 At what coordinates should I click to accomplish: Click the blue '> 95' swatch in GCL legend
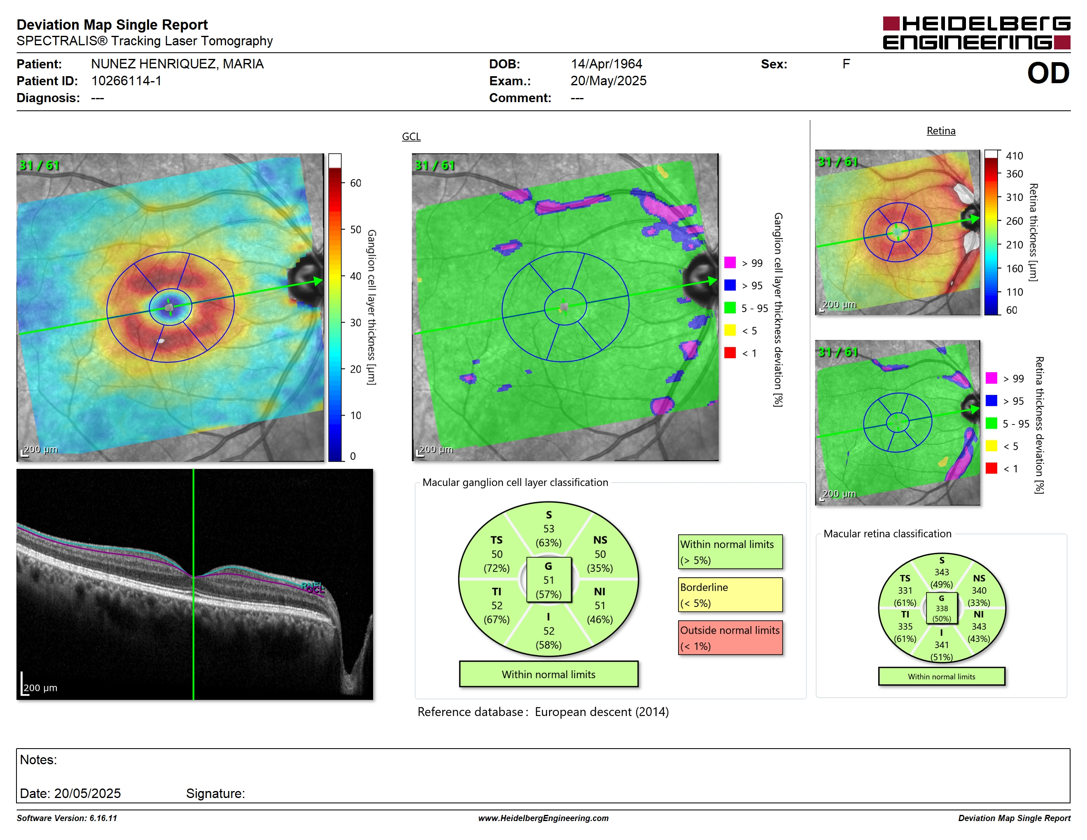[x=730, y=285]
